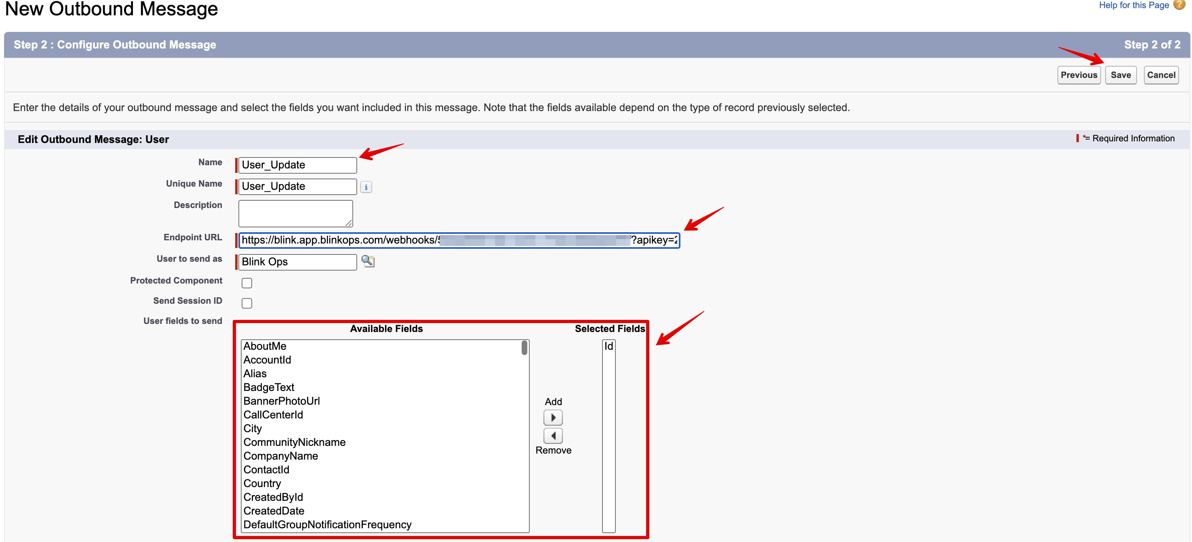
Task: Click the Unique Name info icon
Action: pos(366,187)
